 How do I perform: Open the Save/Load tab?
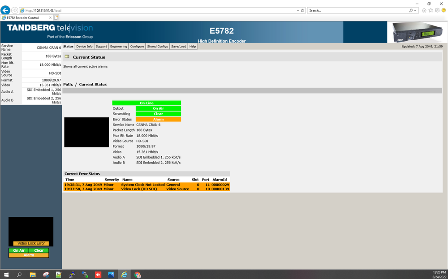coord(179,46)
